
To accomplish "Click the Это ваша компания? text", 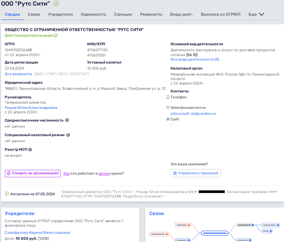I will pos(189,164).
